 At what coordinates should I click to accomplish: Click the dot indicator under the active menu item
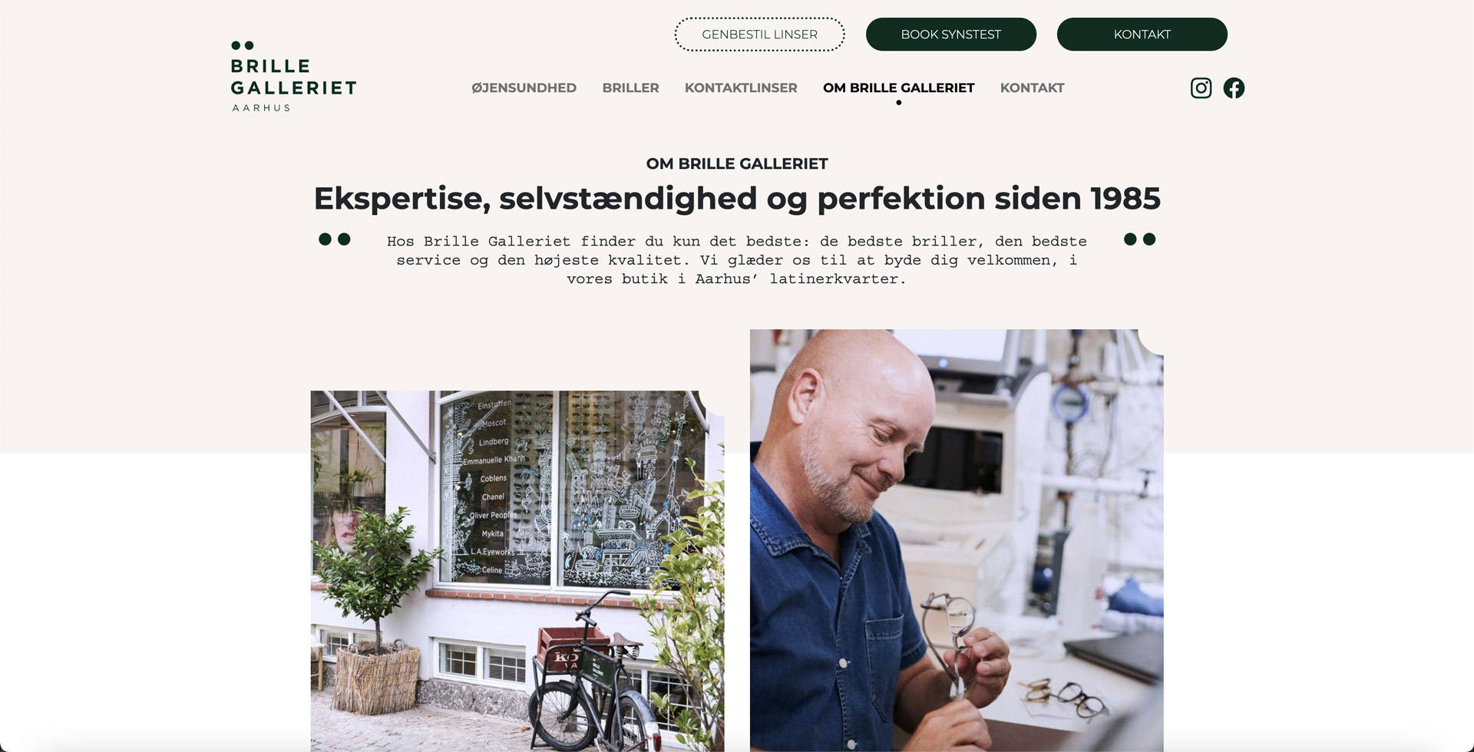pos(898,103)
